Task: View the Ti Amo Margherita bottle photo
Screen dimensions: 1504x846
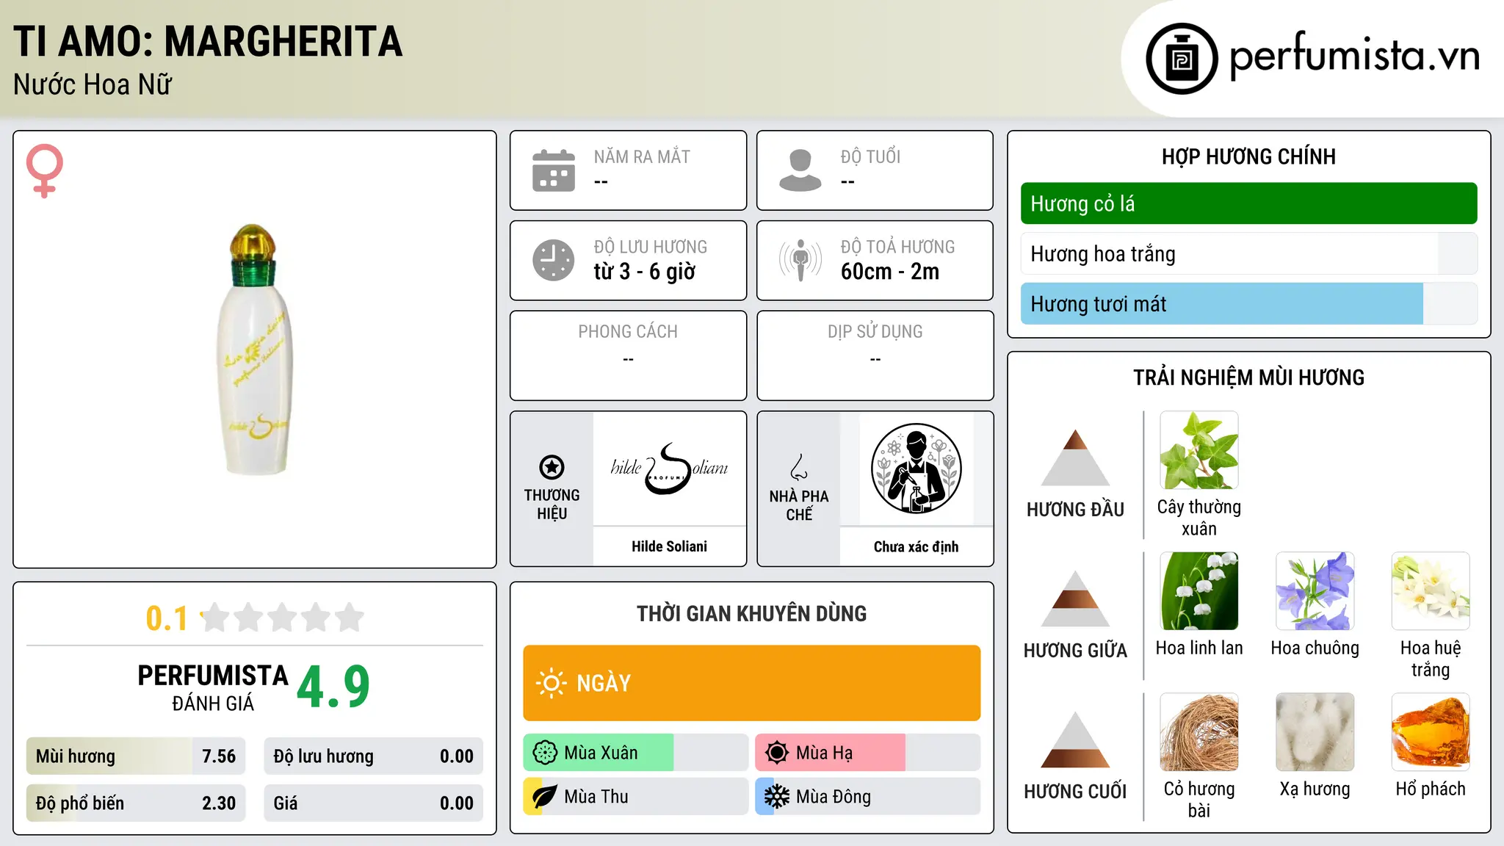Action: point(256,350)
